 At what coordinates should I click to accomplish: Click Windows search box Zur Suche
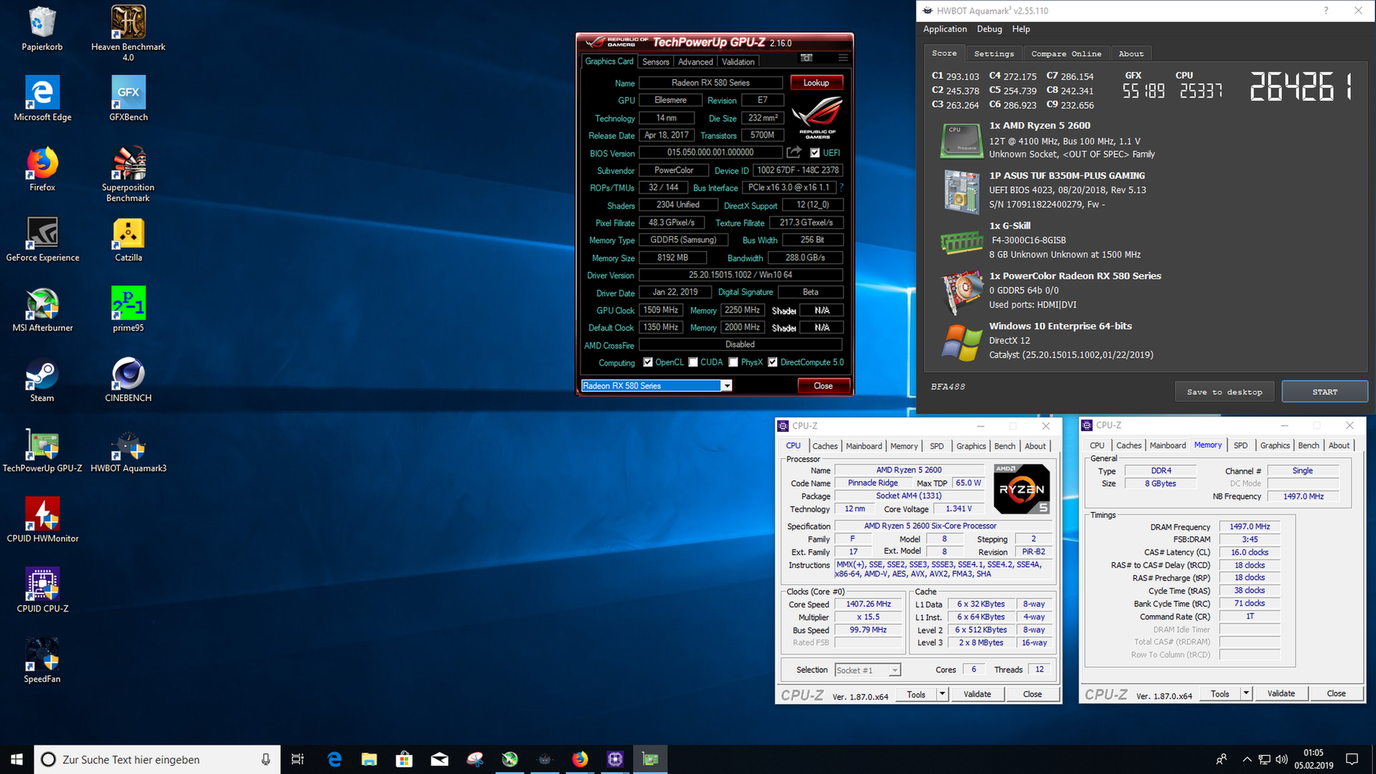pos(156,759)
